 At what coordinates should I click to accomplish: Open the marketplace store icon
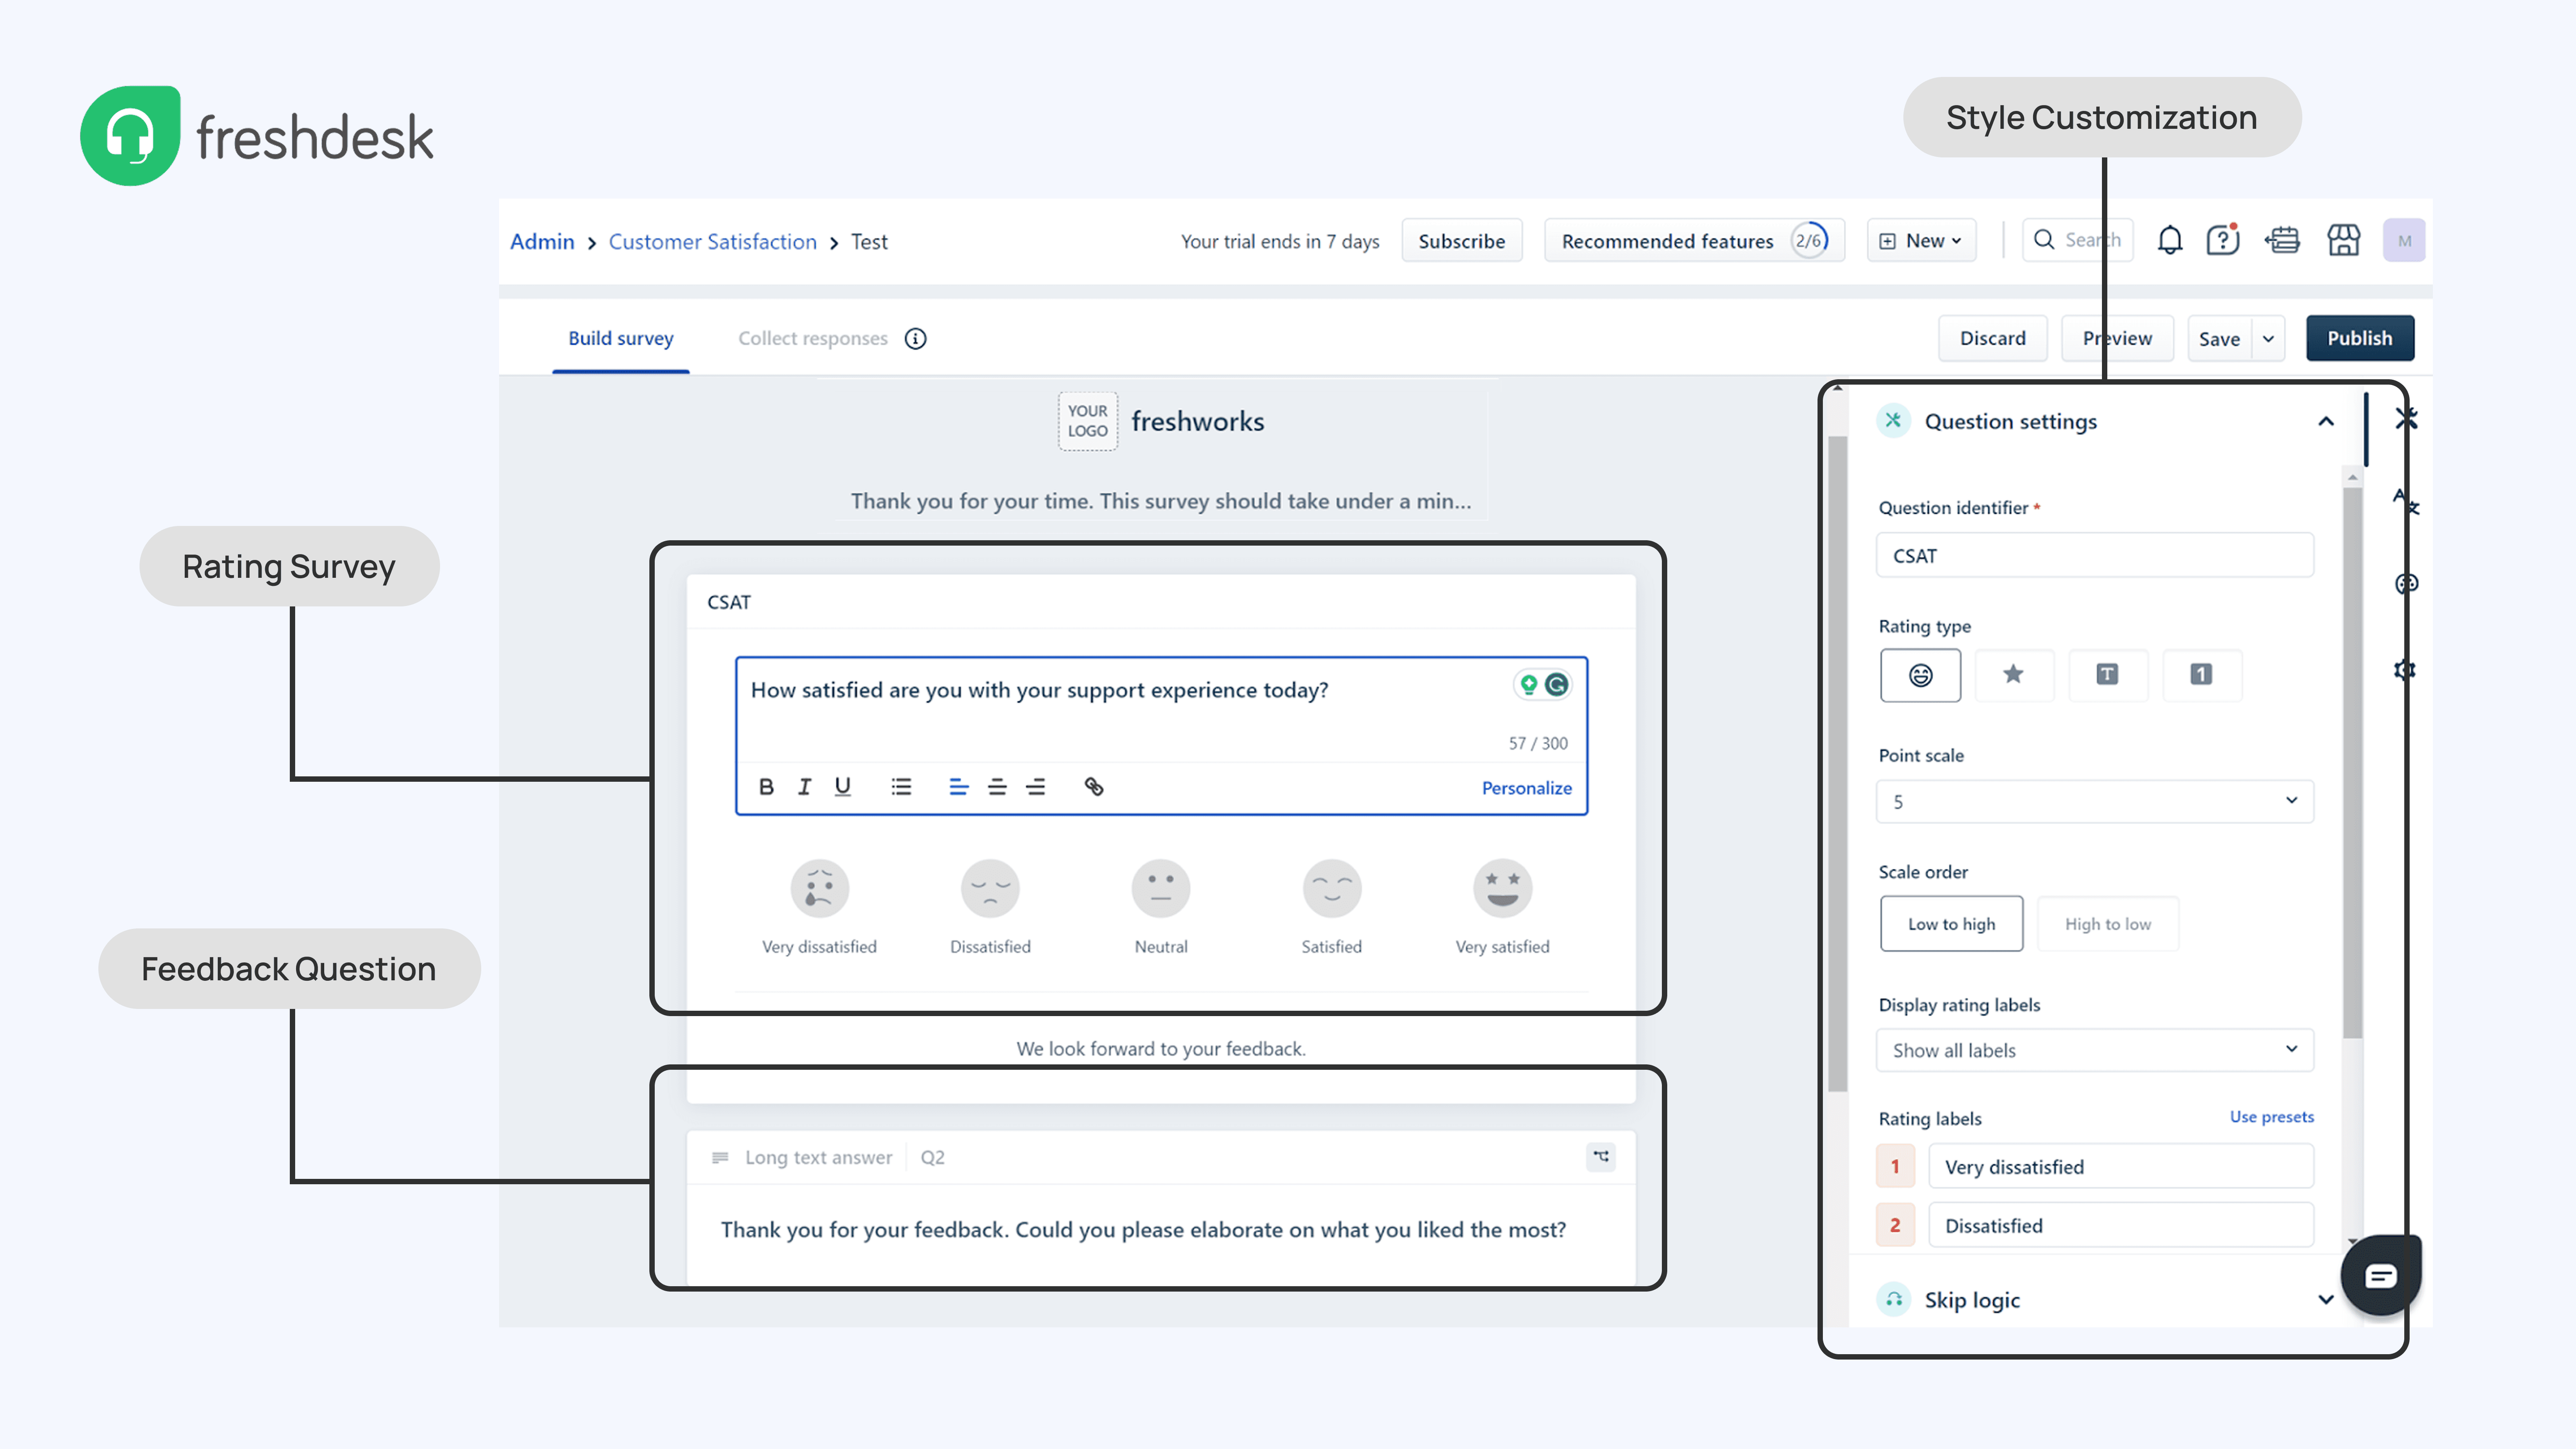(x=2343, y=241)
